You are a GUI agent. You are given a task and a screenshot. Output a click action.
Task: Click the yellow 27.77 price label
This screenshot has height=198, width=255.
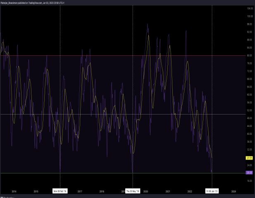(249, 158)
